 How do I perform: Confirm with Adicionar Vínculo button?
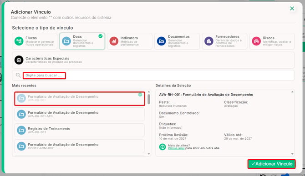pos(272,164)
